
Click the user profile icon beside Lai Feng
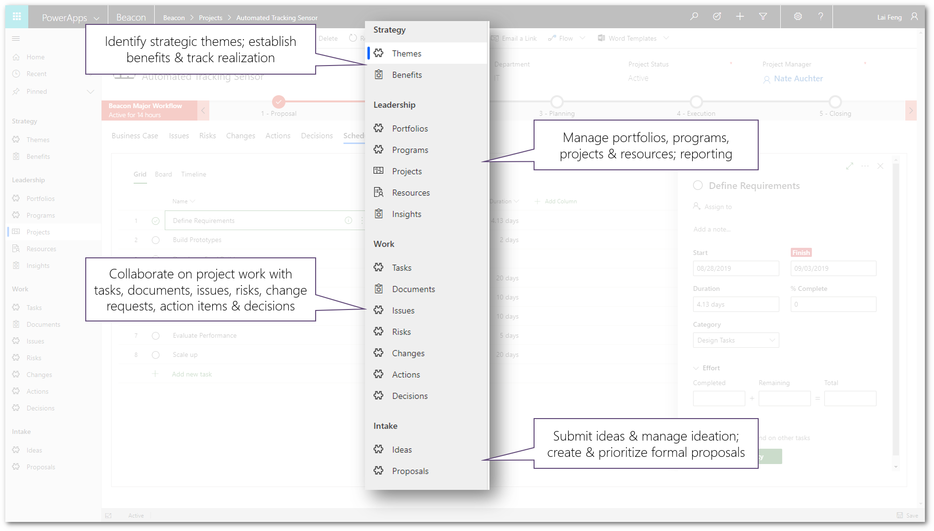914,17
